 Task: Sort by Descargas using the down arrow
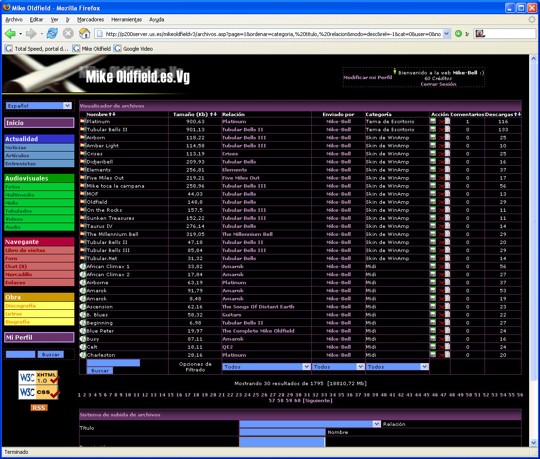click(519, 114)
